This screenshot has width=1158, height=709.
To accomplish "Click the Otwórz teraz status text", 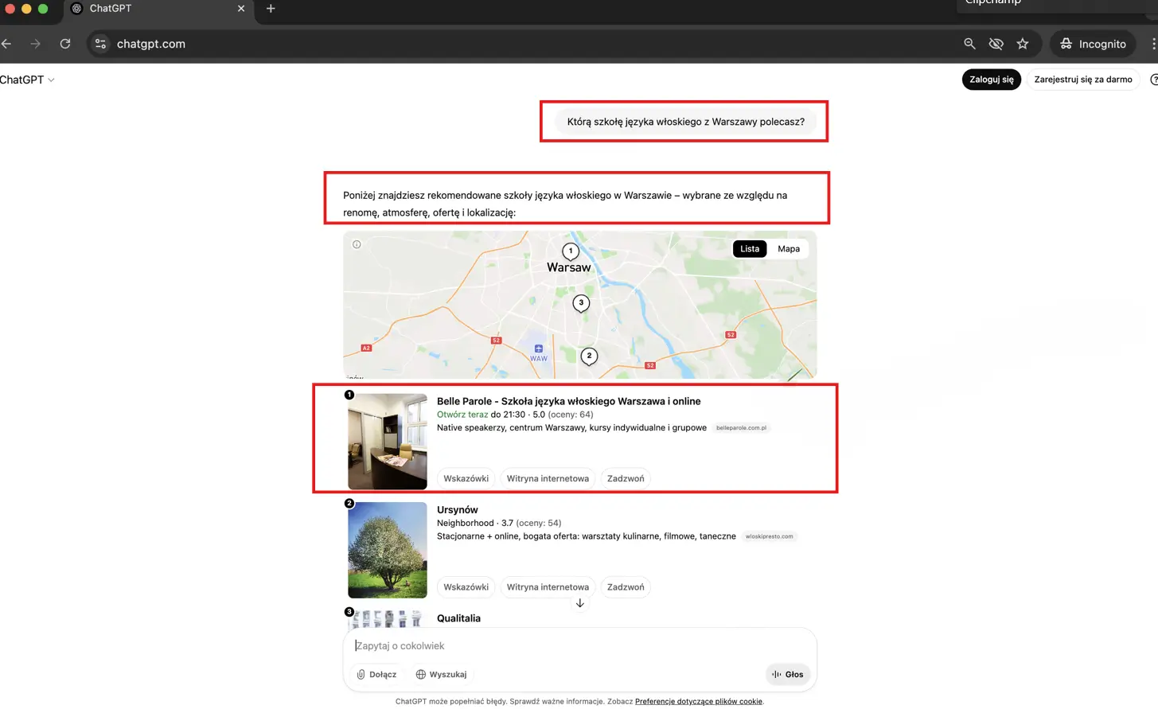I will pyautogui.click(x=462, y=415).
